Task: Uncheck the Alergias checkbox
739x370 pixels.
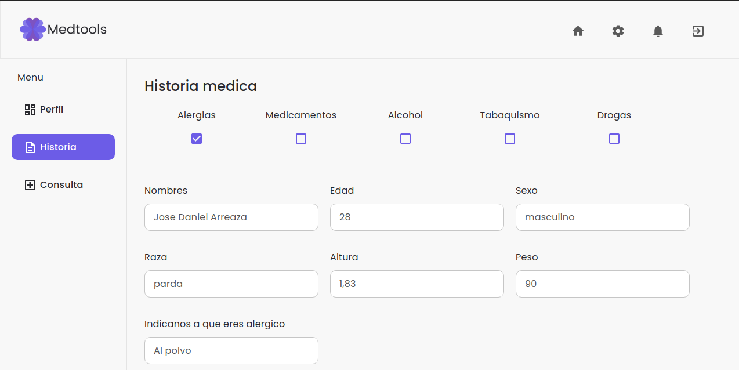Action: point(197,139)
